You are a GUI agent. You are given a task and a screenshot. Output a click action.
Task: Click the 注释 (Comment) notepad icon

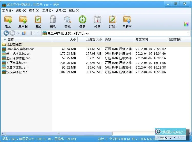coord(112,20)
